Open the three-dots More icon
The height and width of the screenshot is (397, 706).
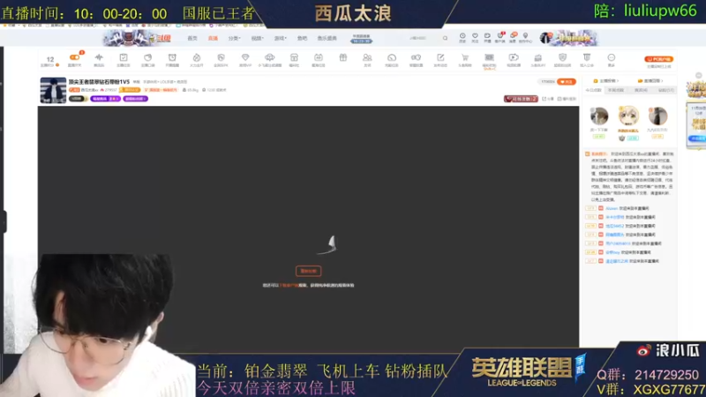pyautogui.click(x=611, y=57)
